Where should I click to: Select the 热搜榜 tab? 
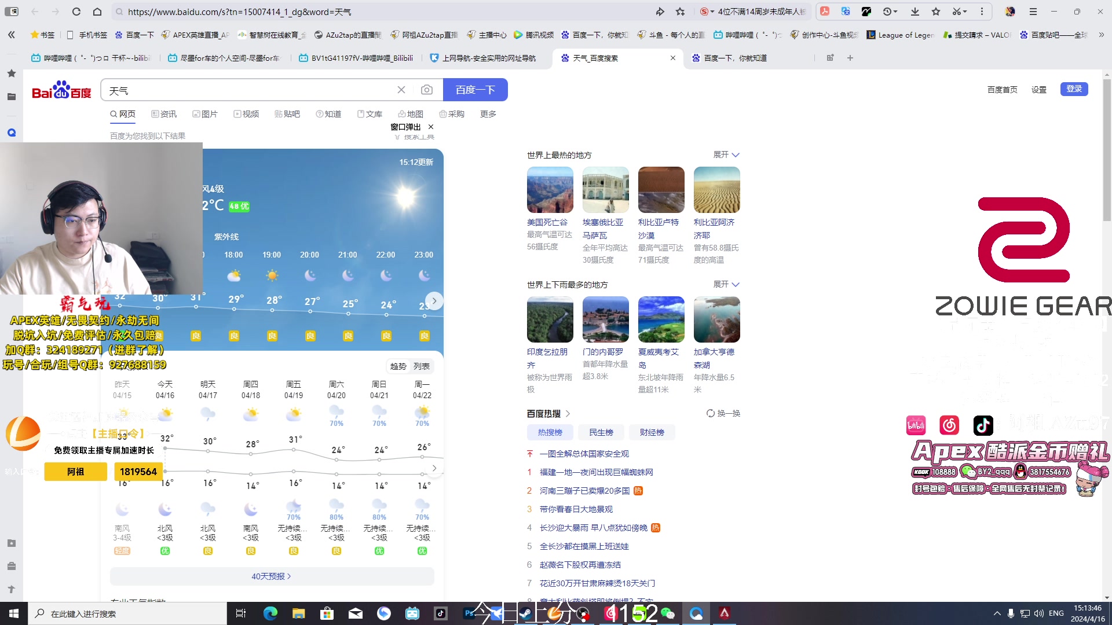tap(550, 432)
